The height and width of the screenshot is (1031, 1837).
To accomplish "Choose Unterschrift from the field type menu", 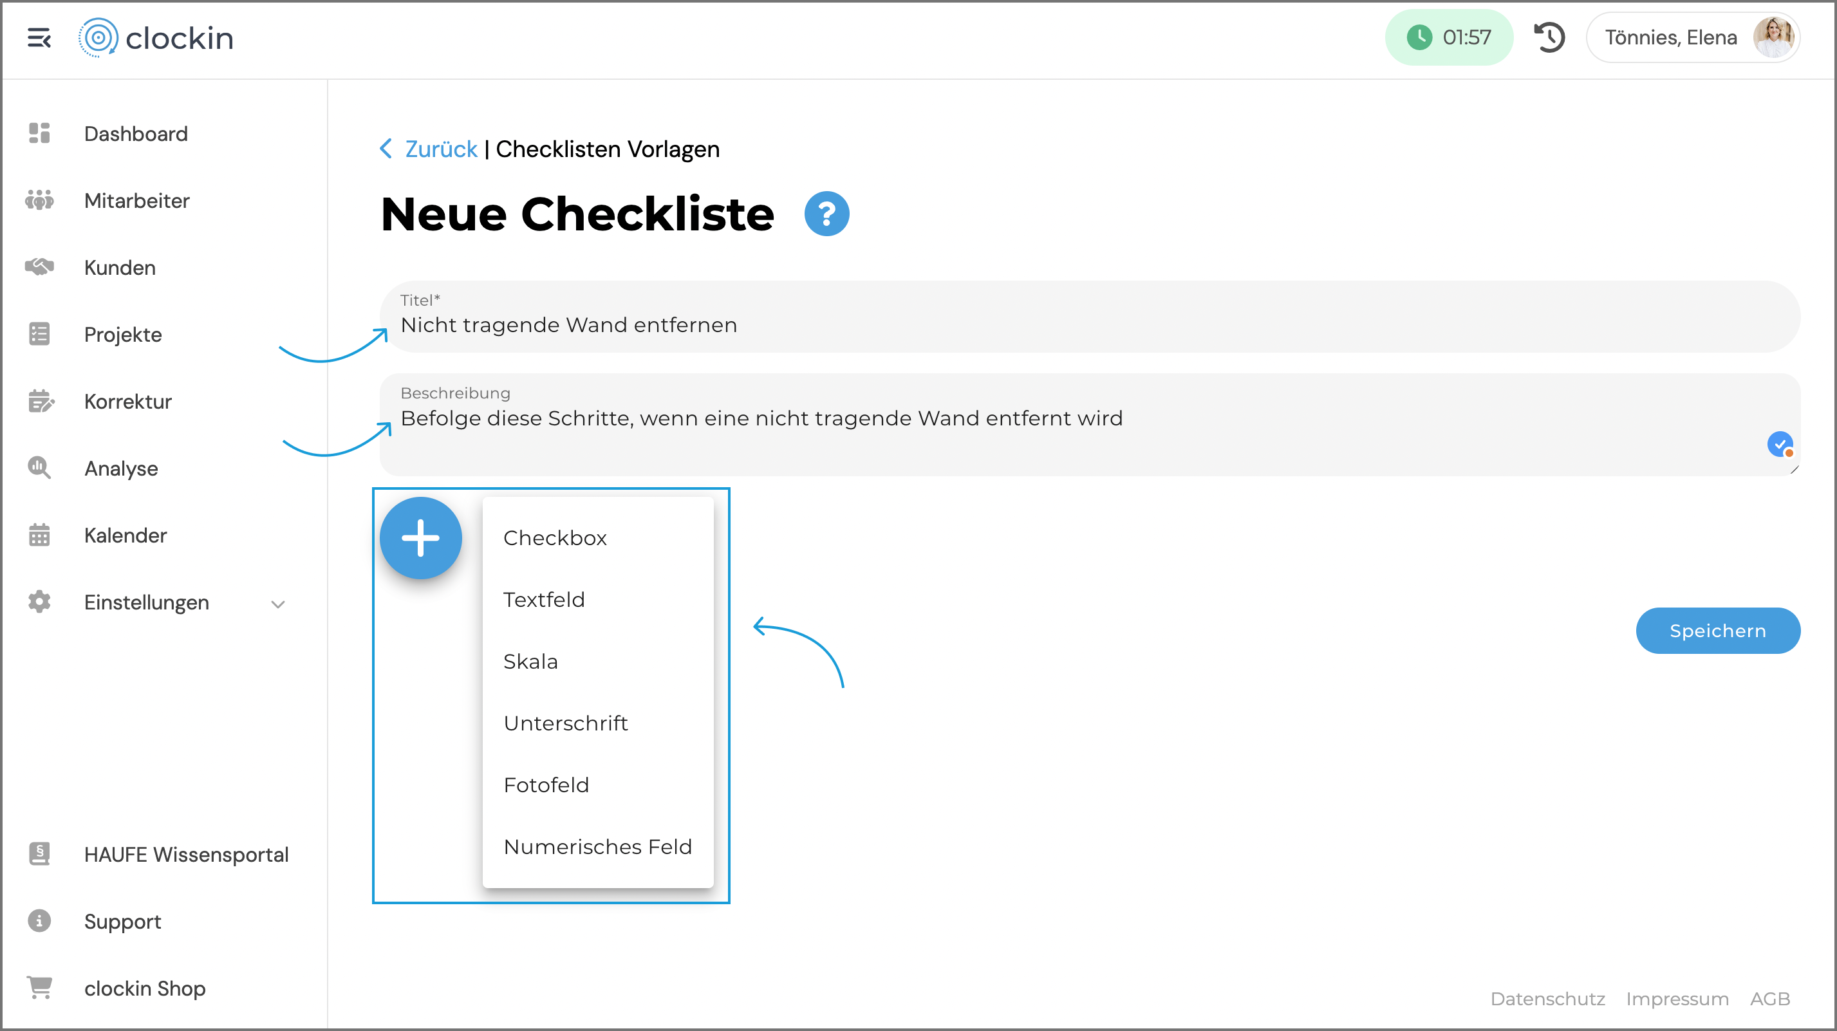I will [566, 723].
